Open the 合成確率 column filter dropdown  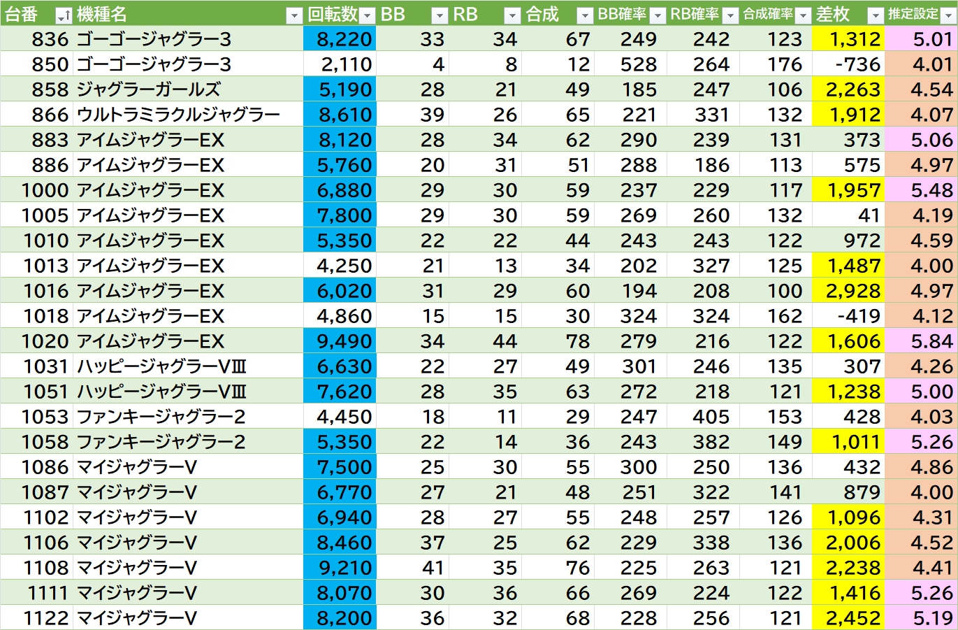pyautogui.click(x=803, y=15)
